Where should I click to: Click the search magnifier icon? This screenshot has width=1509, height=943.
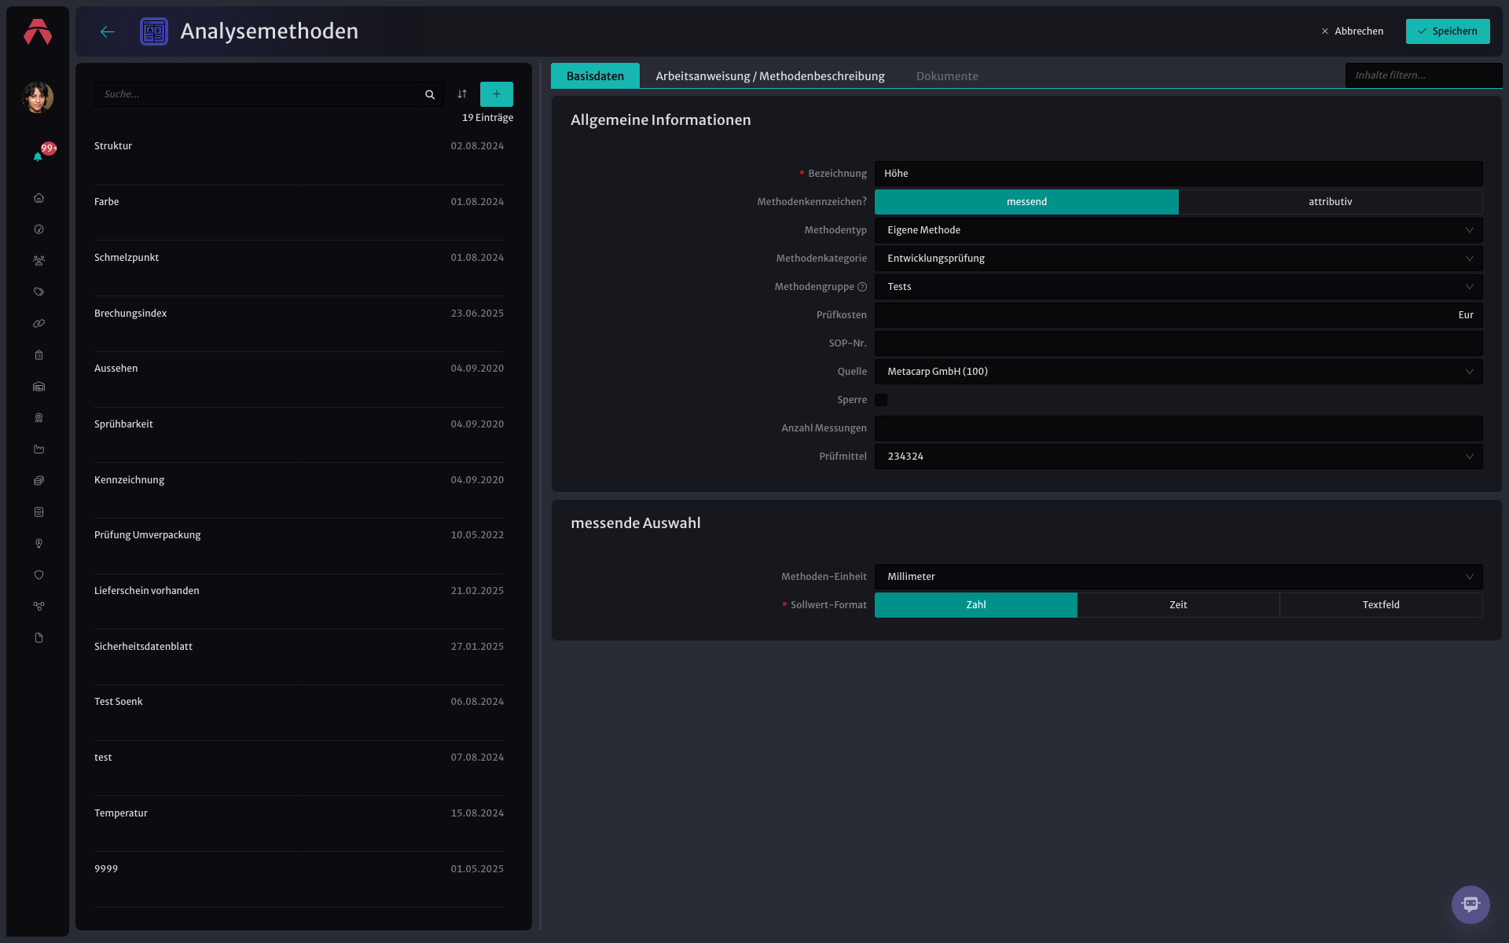[430, 94]
